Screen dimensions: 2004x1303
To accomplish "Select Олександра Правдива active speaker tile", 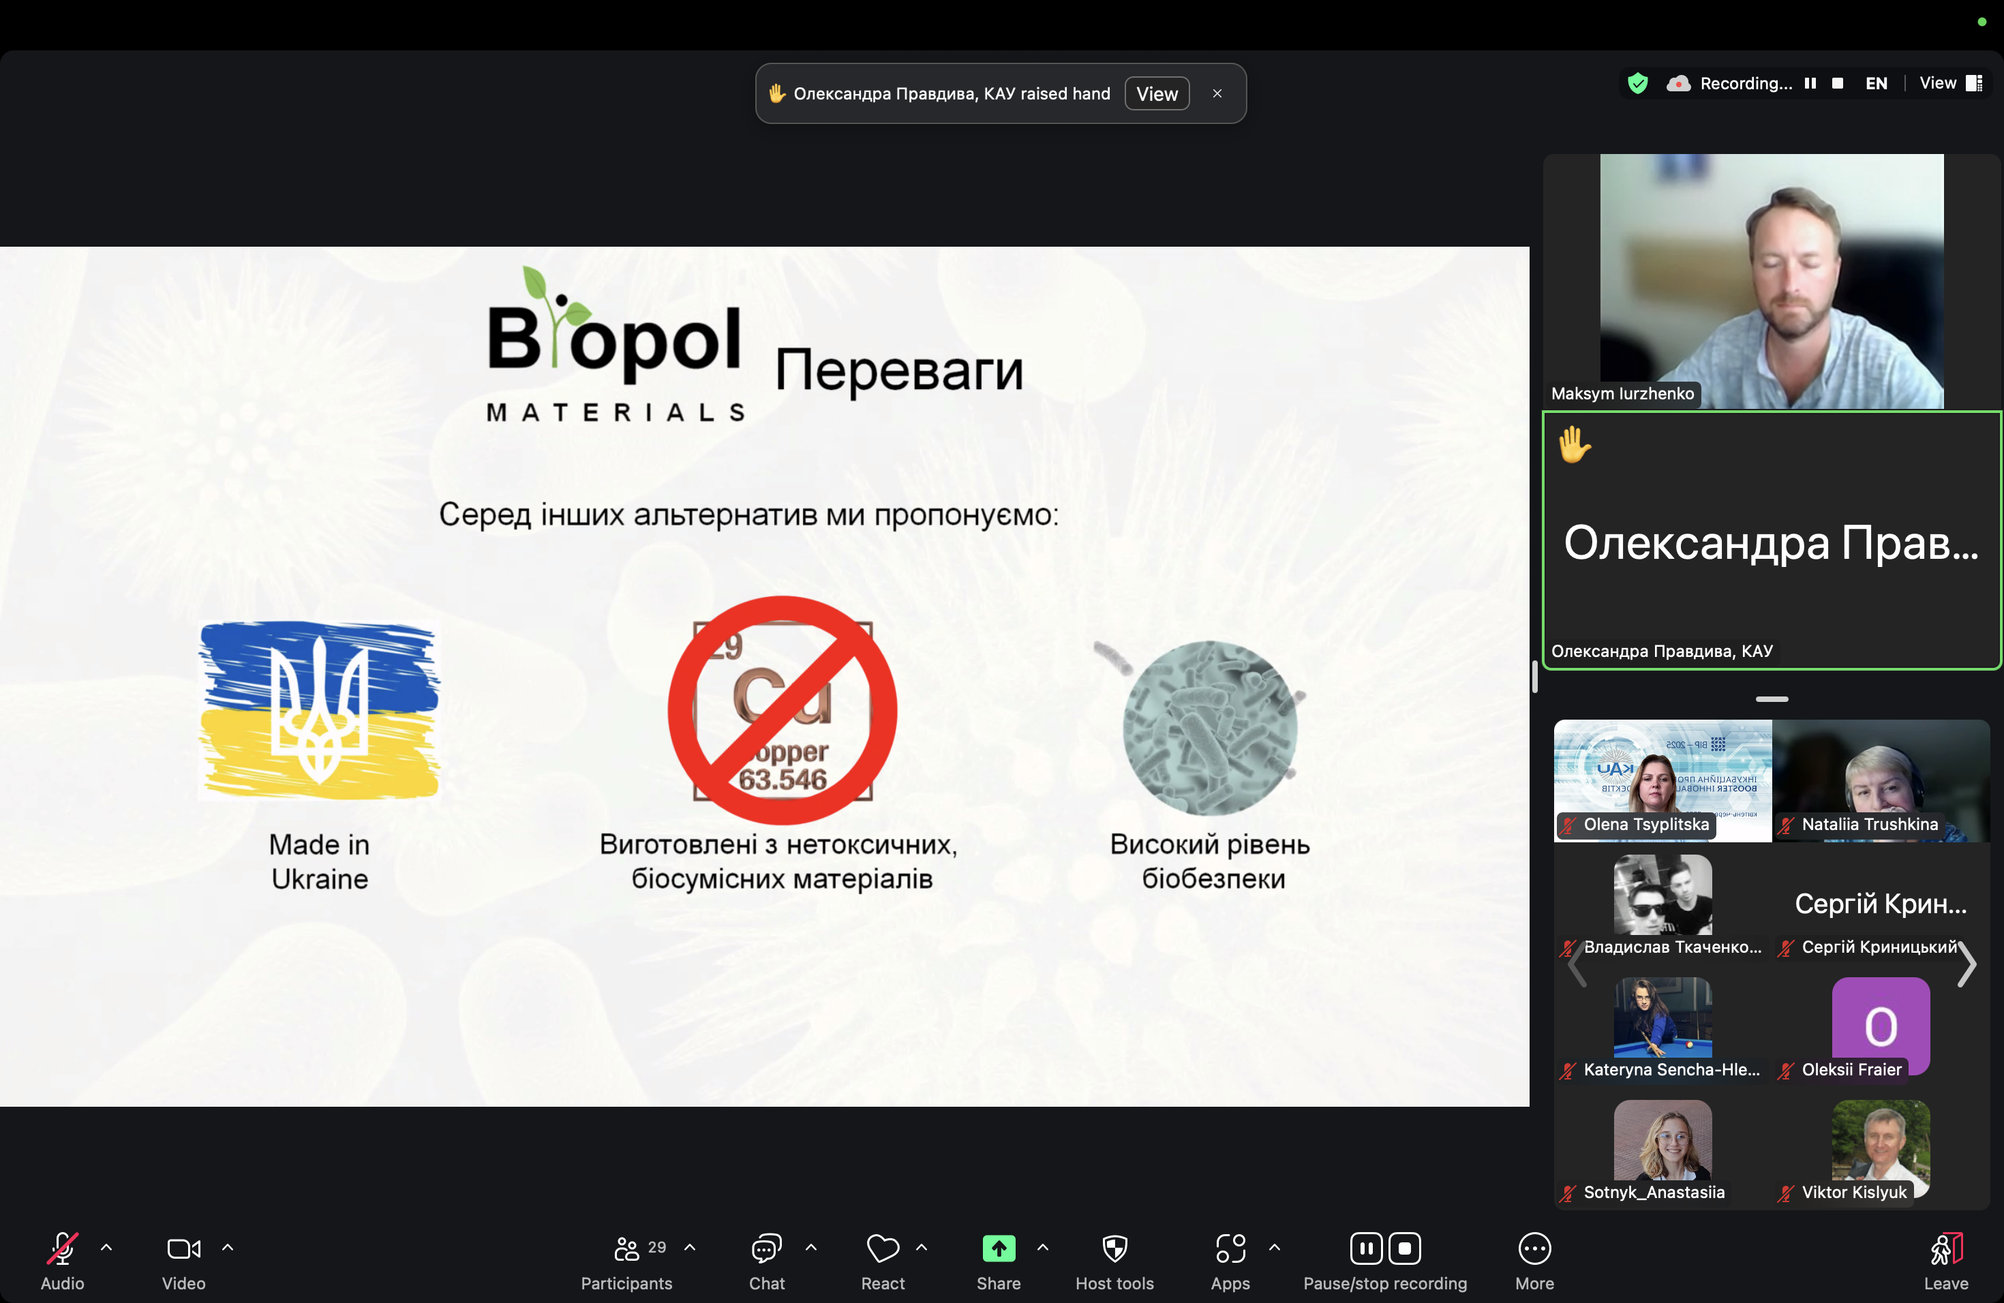I will click(x=1772, y=540).
